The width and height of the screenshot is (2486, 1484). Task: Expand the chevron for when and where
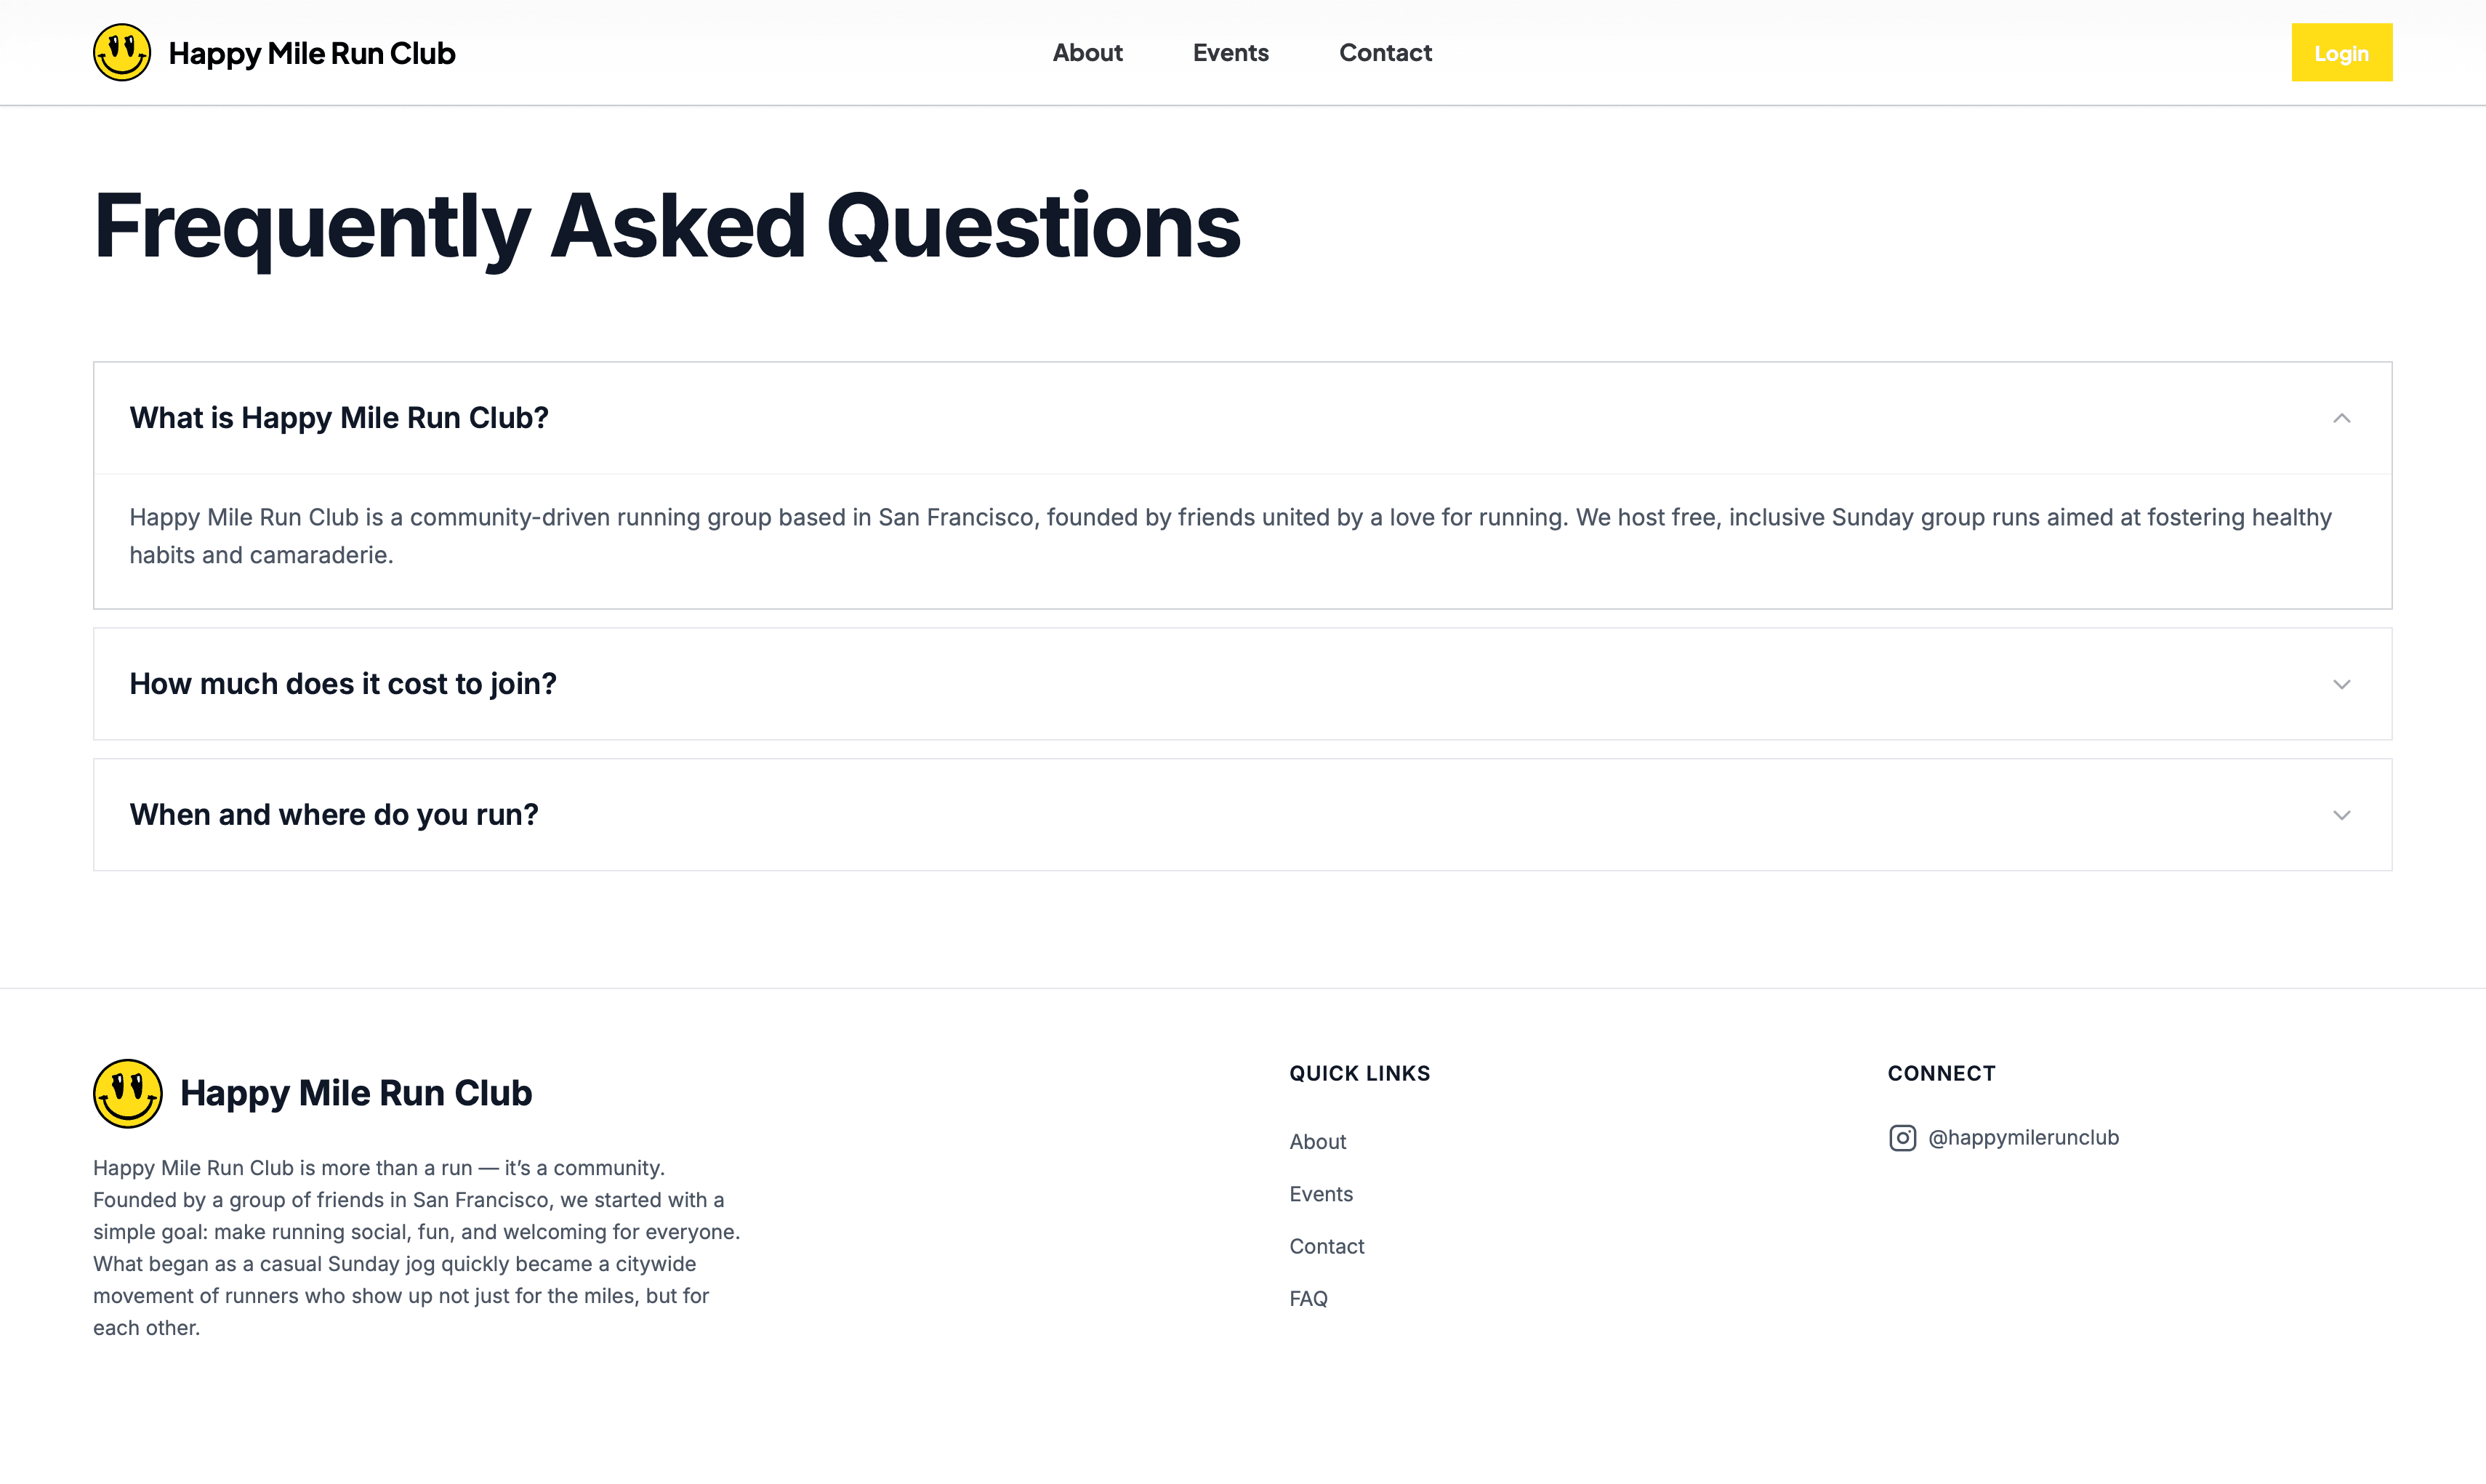(x=2341, y=815)
